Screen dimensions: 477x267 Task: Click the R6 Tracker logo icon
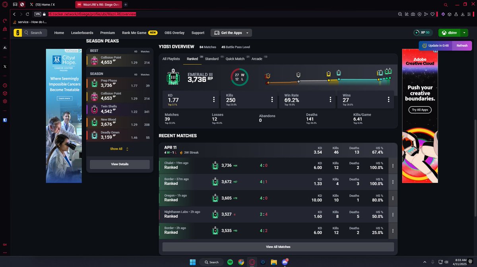(x=17, y=33)
